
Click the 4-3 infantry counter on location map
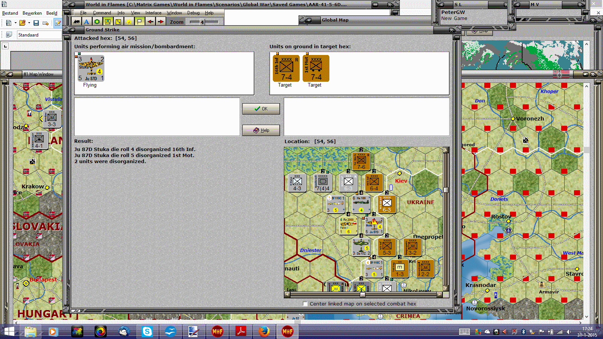pyautogui.click(x=297, y=183)
